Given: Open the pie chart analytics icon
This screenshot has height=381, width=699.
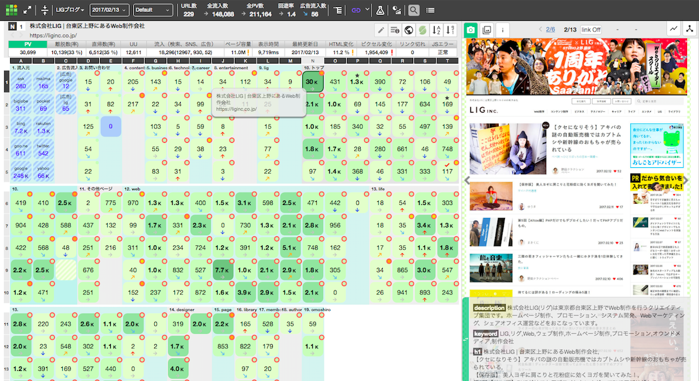Looking at the screenshot, I should 397,10.
